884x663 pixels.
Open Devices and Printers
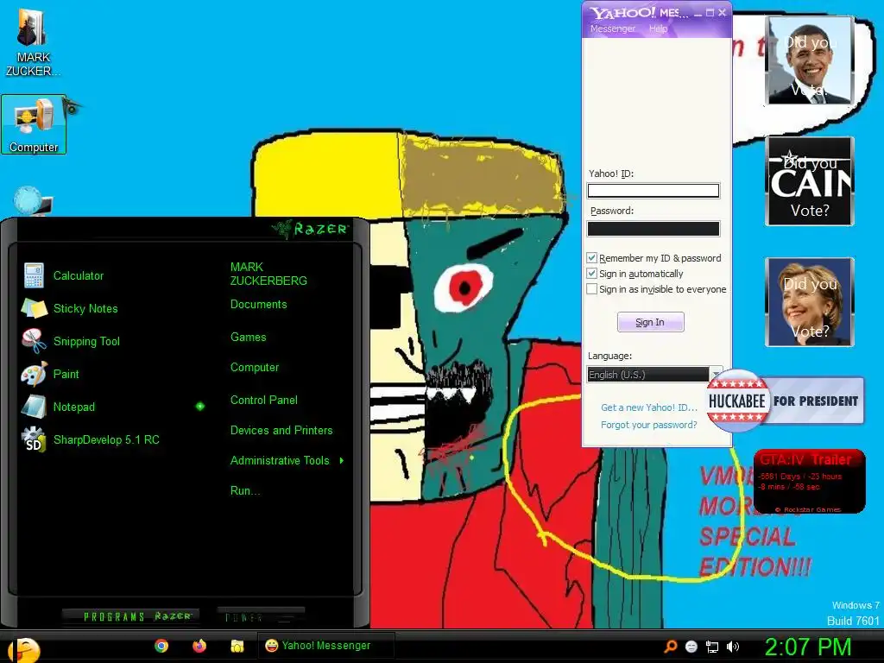click(x=281, y=430)
